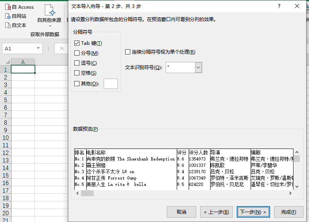Click the preview horizontal scrollbar thumb

tap(87, 193)
